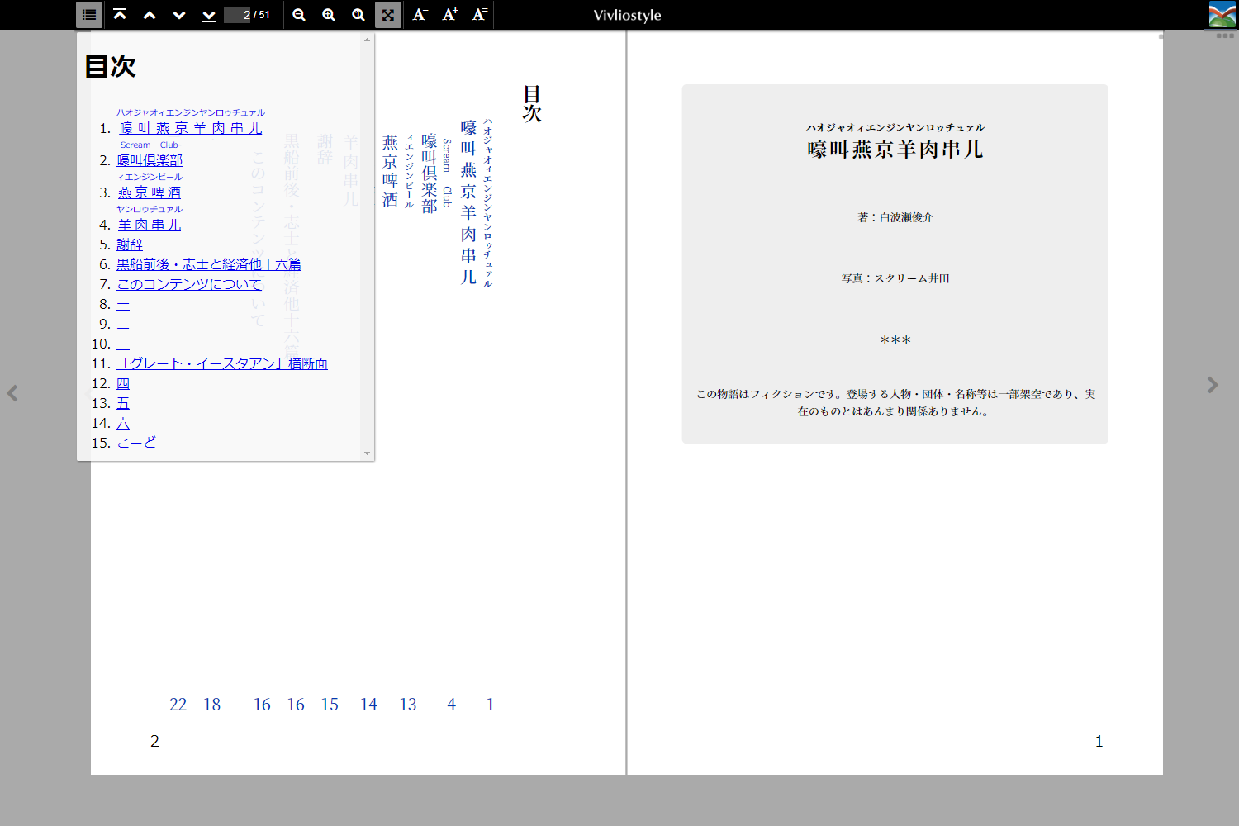Open TOC entry 燕京啤酒
1239x826 pixels.
150,192
